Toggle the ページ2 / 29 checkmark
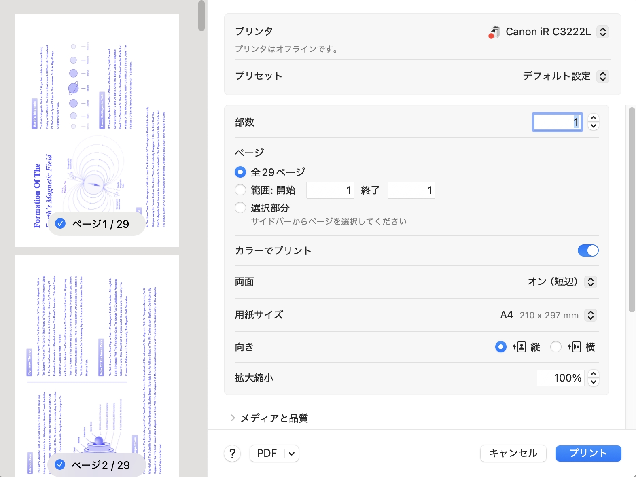This screenshot has height=477, width=636. [x=60, y=464]
